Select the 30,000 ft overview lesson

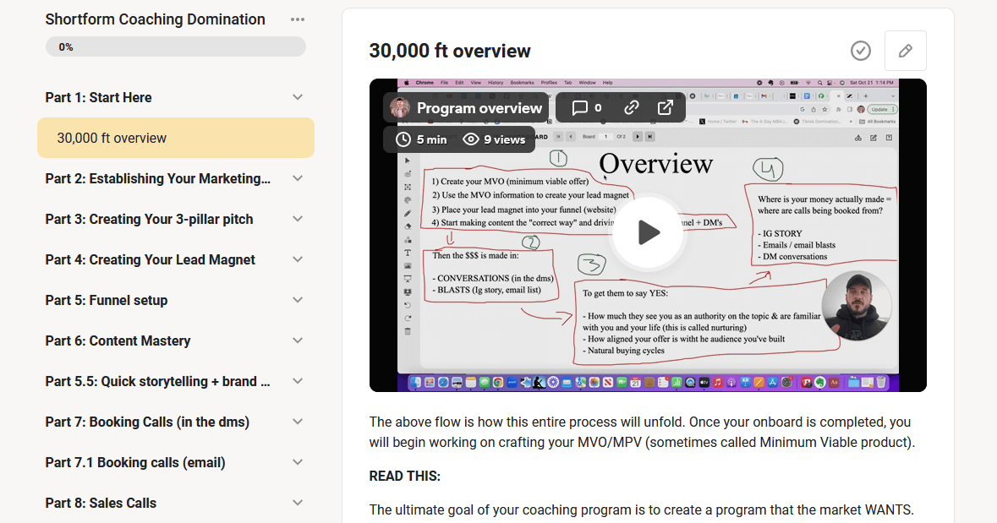pos(175,138)
